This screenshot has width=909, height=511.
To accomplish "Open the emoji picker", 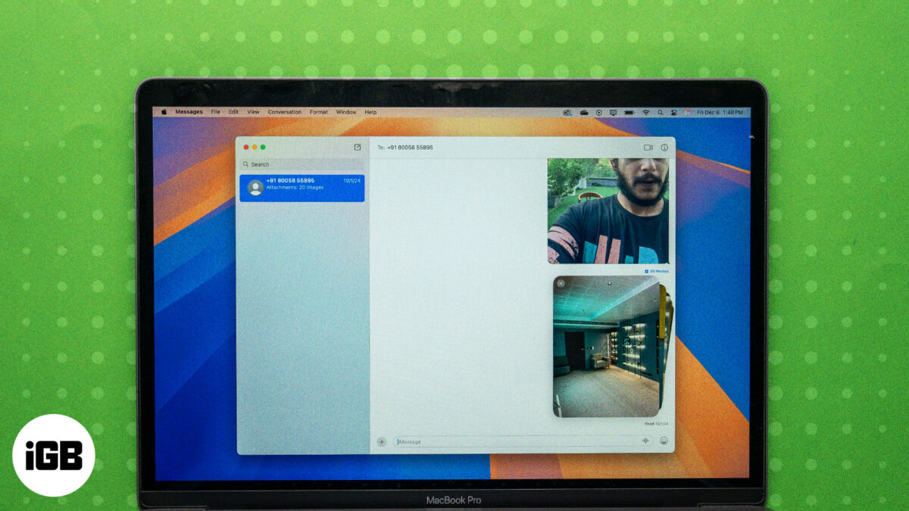I will pos(664,441).
